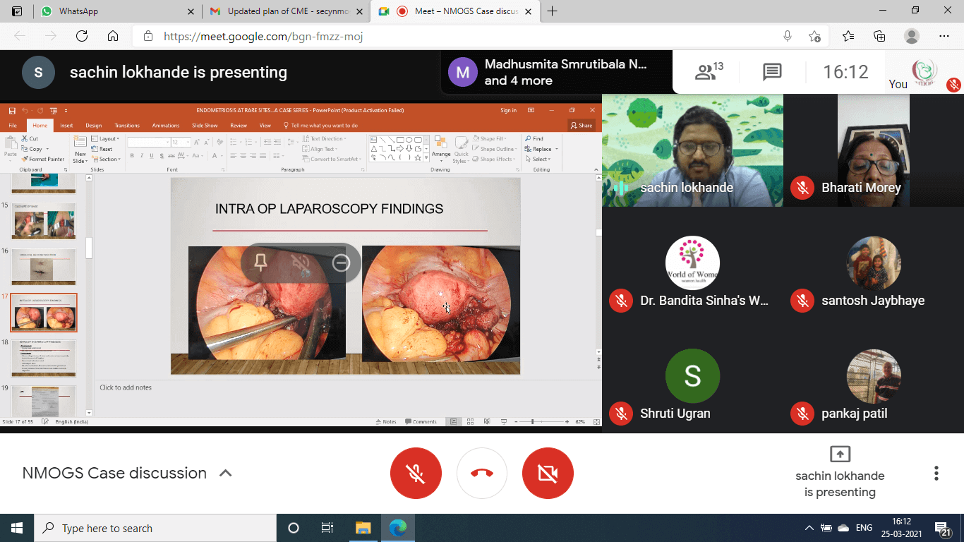Screen dimensions: 964x542
Task: Open browser favorites star icon
Action: (848, 36)
